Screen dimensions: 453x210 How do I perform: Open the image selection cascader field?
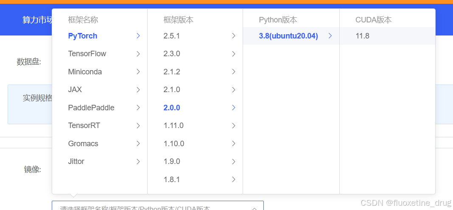[x=158, y=205]
